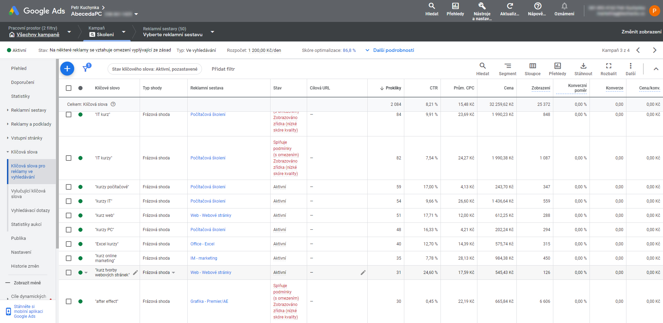The height and width of the screenshot is (323, 663).
Task: Edit keyword "kurz tvorby webových stránek" pencil
Action: [135, 273]
